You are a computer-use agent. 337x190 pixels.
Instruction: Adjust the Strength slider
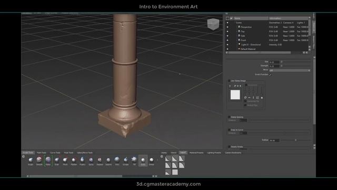[296, 66]
